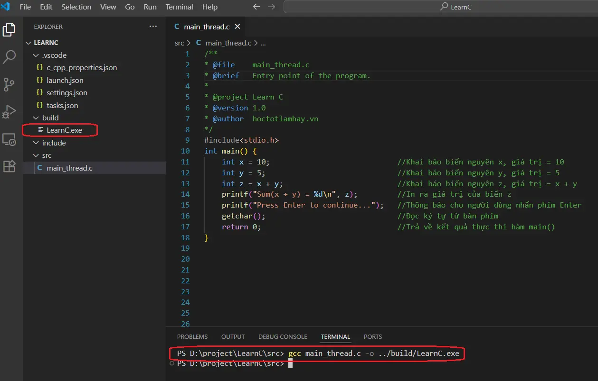Click the EXPLORER panel title
Screen dimensions: 598x381
48,27
